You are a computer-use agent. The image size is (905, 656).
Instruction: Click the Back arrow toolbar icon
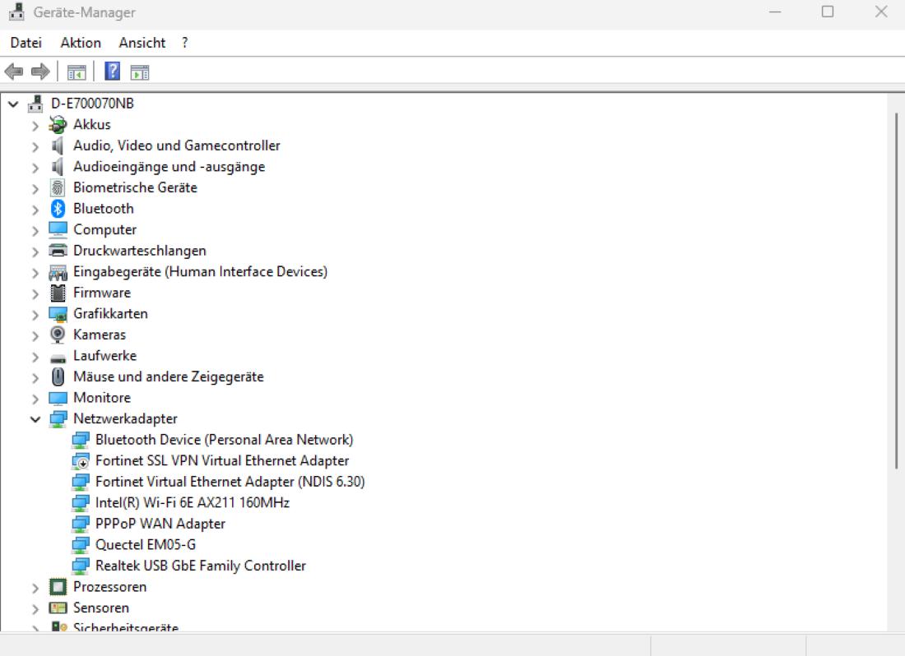click(14, 72)
